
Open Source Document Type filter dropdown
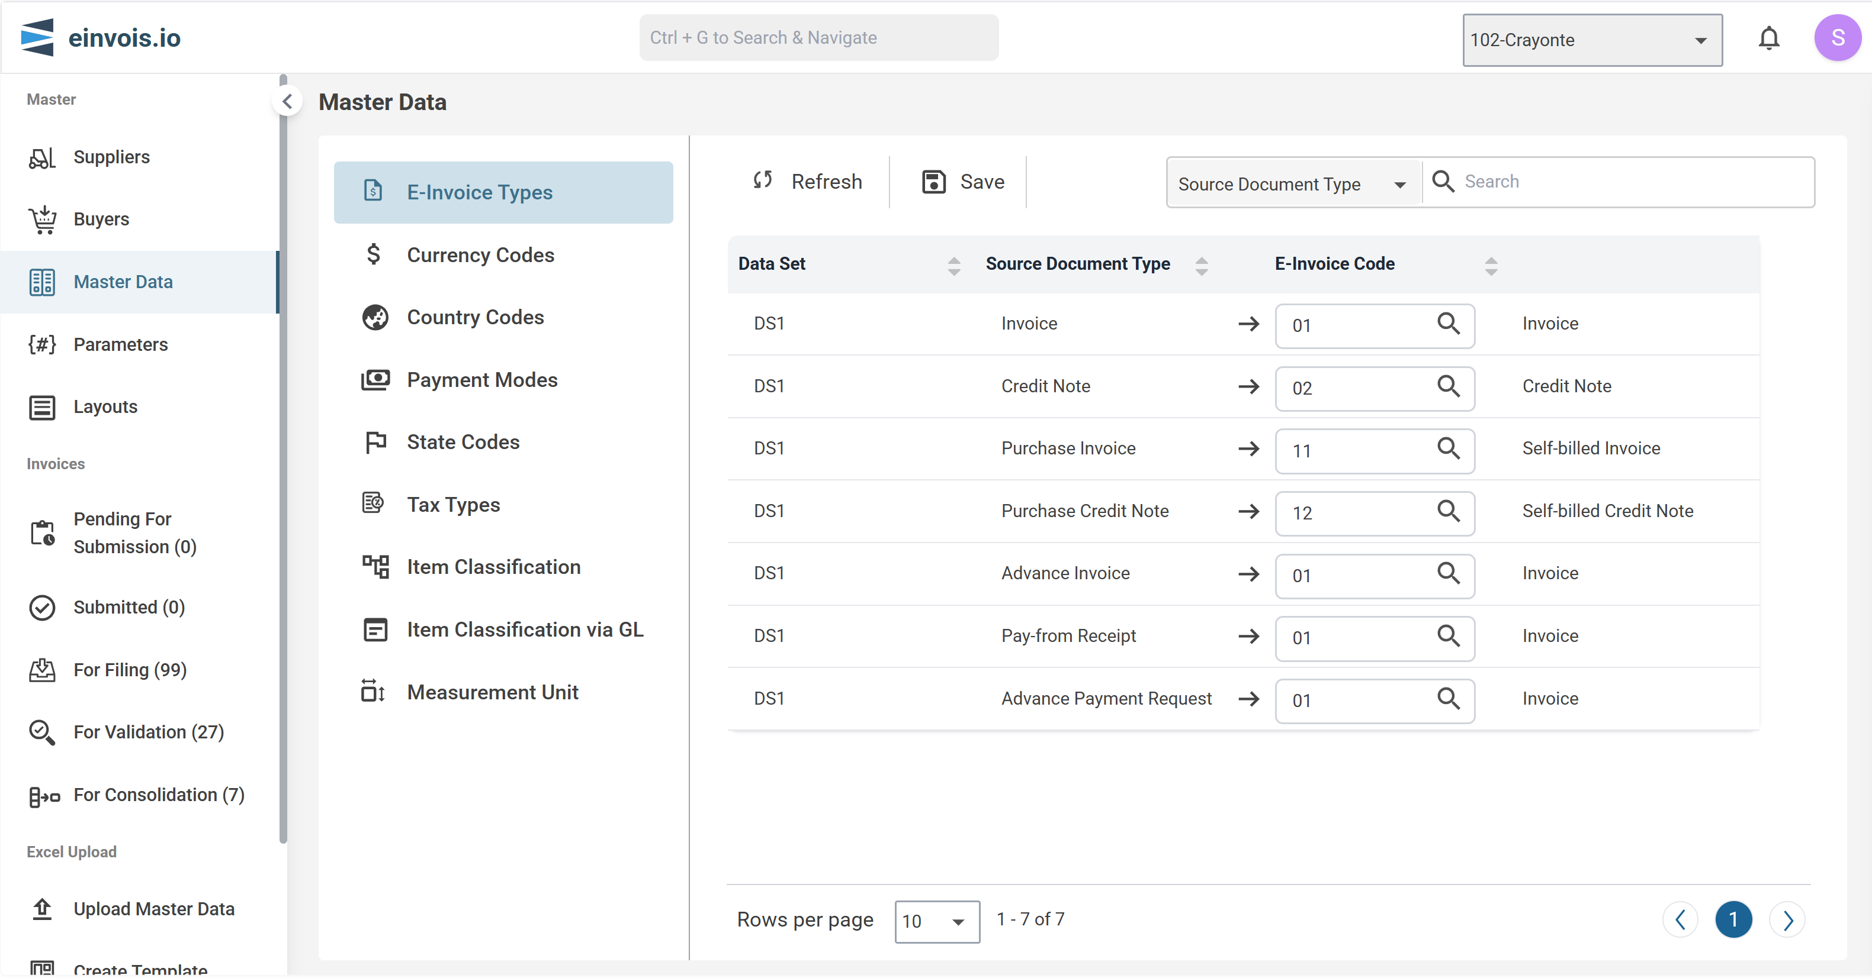pos(1293,183)
